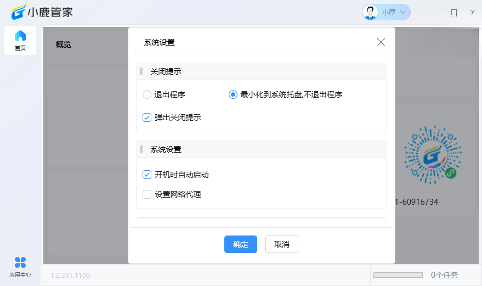Open the 首页 home sidebar icon
The height and width of the screenshot is (286, 482).
point(20,41)
